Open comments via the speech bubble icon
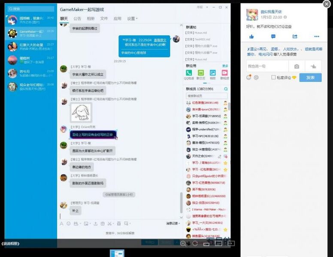The height and width of the screenshot is (257, 333). [273, 37]
